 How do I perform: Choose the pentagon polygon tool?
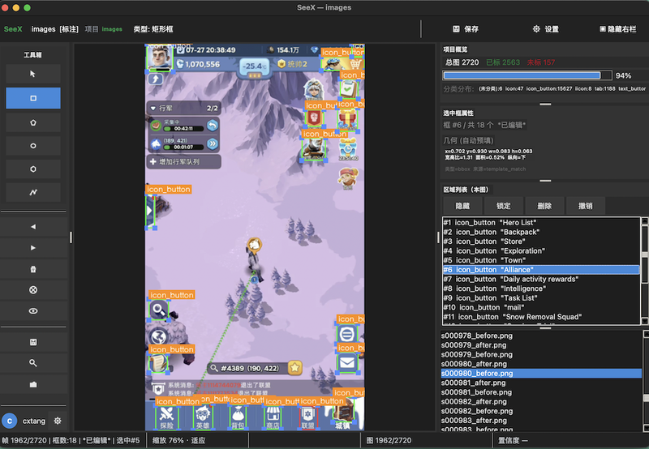coord(33,122)
